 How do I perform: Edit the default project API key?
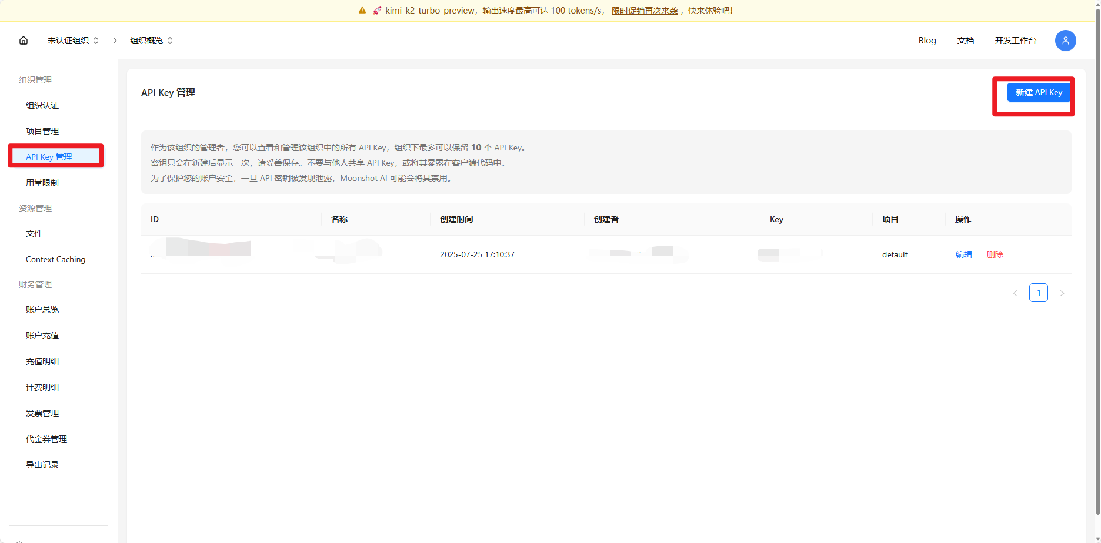point(963,254)
